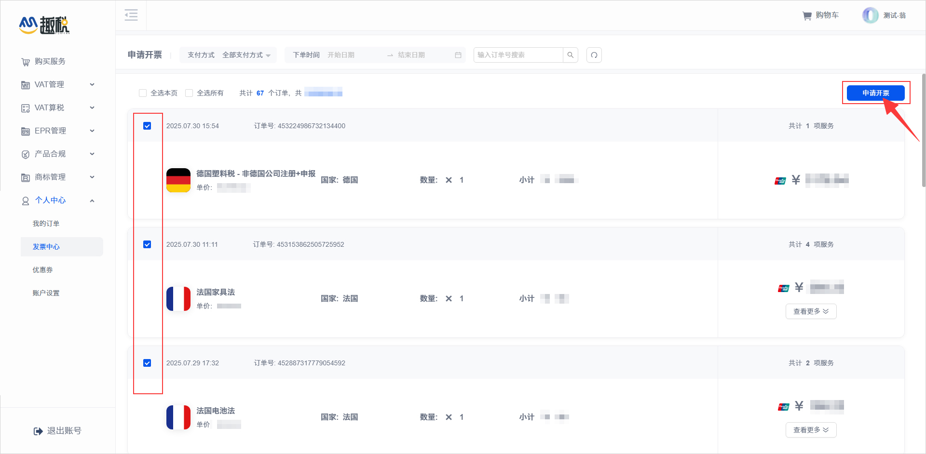Switch to 我的订单 menu item
926x454 pixels.
click(46, 223)
